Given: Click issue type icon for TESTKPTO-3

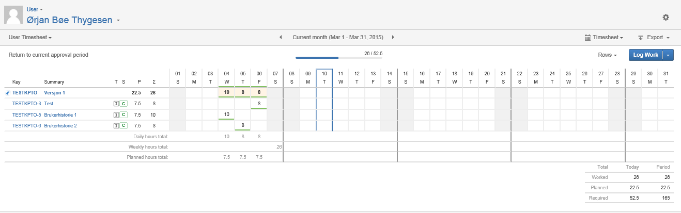Looking at the screenshot, I should click(x=116, y=104).
